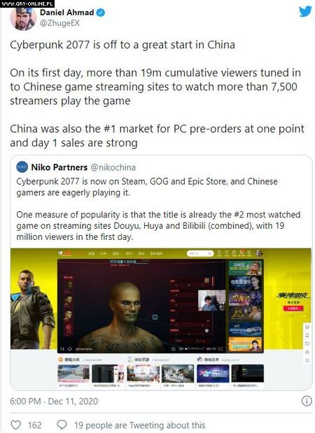Click the reply speech bubble icon
This screenshot has height=433, width=315.
(62, 425)
